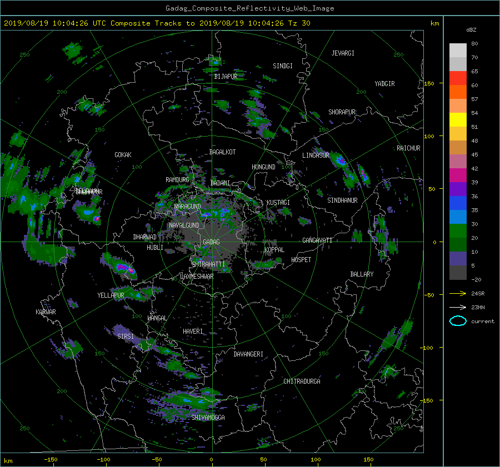Click the JEVARGI city label

click(x=343, y=53)
